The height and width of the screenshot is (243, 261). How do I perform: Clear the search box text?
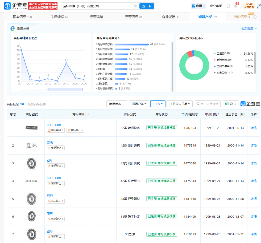pyautogui.click(x=135, y=6)
